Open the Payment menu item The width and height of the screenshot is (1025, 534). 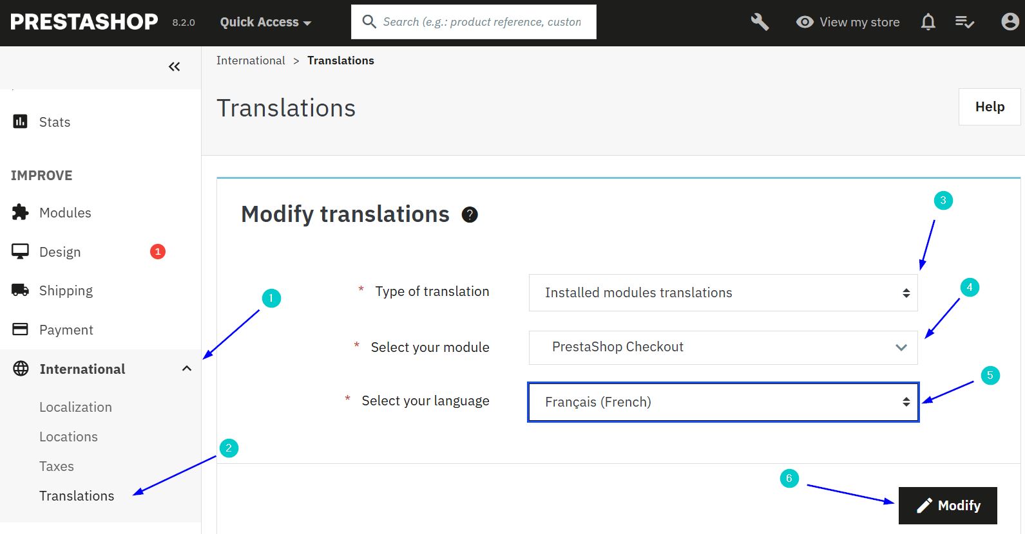66,330
